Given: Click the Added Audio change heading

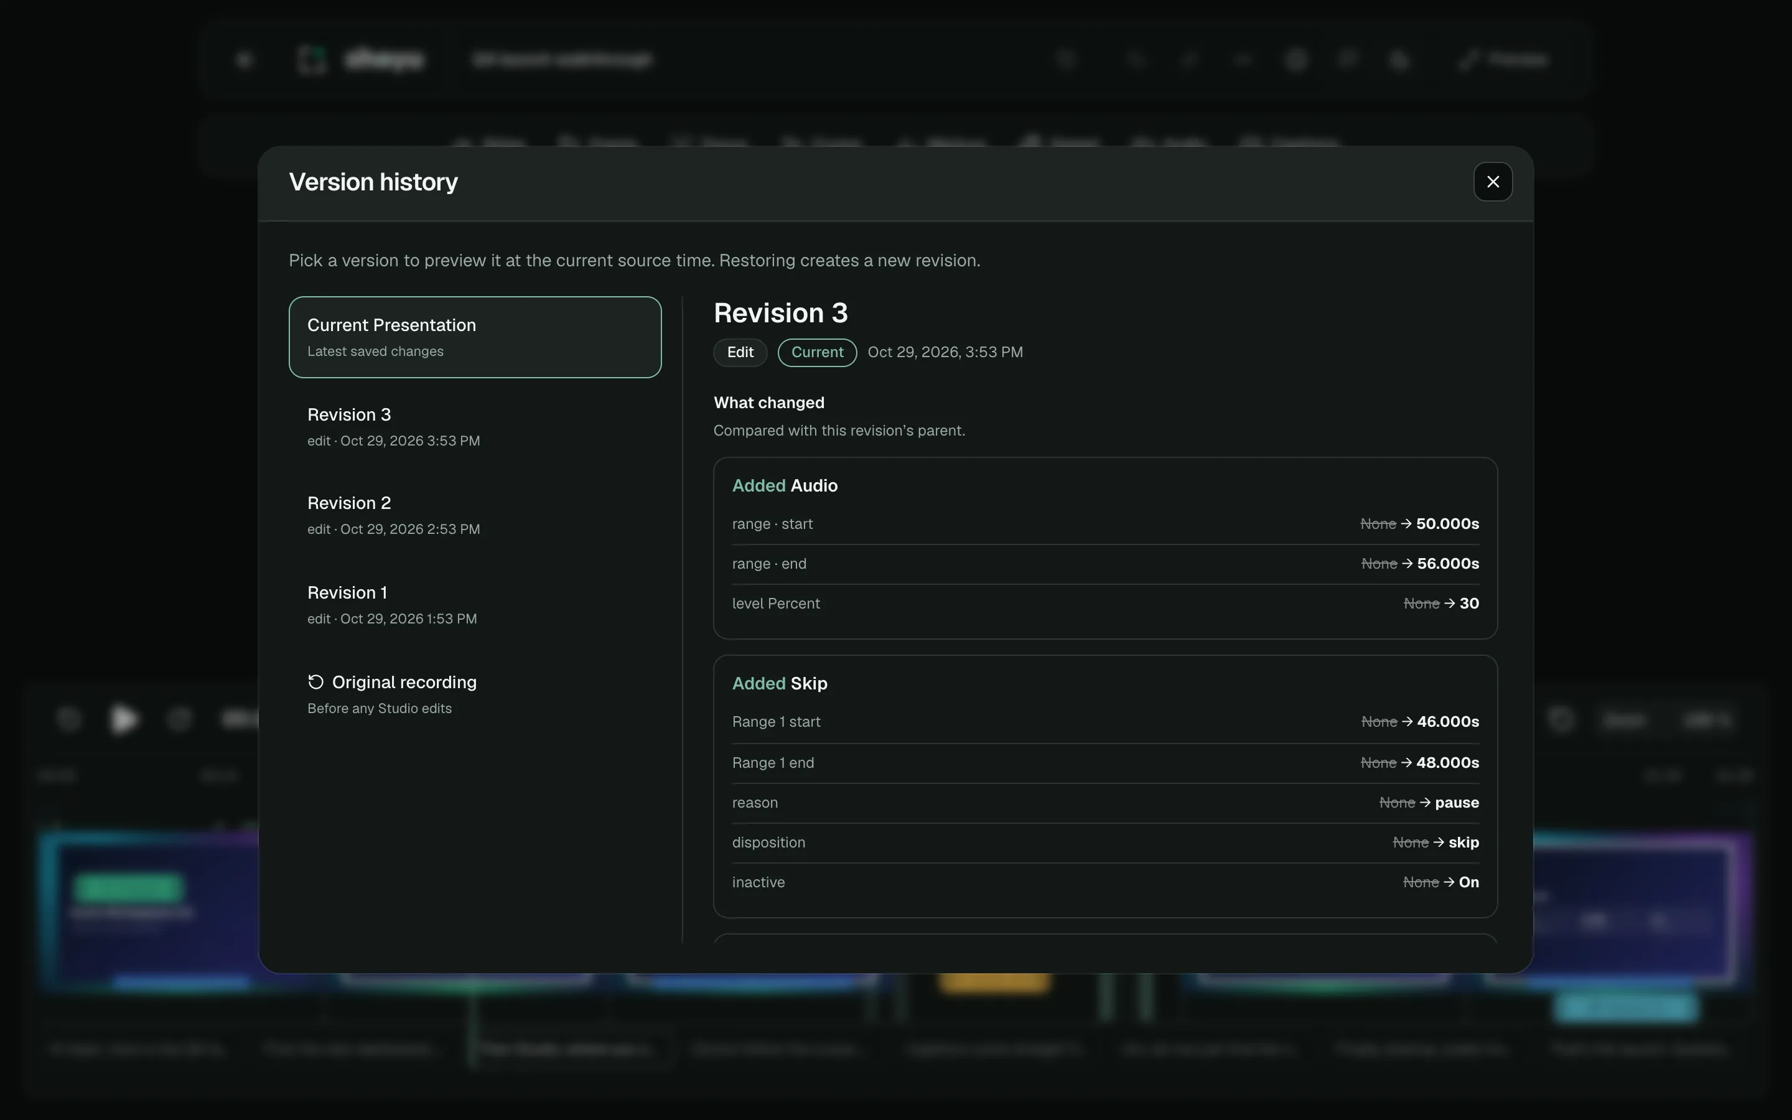Looking at the screenshot, I should pyautogui.click(x=784, y=485).
